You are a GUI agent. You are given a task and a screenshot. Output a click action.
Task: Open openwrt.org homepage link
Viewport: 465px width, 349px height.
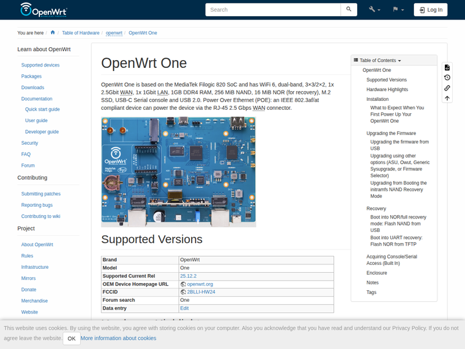[200, 284]
